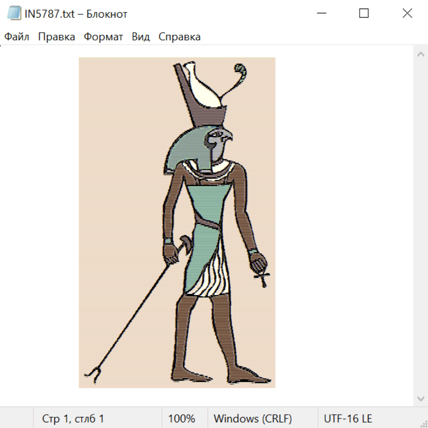428x428 pixels.
Task: Open the Правка menu
Action: tap(57, 37)
